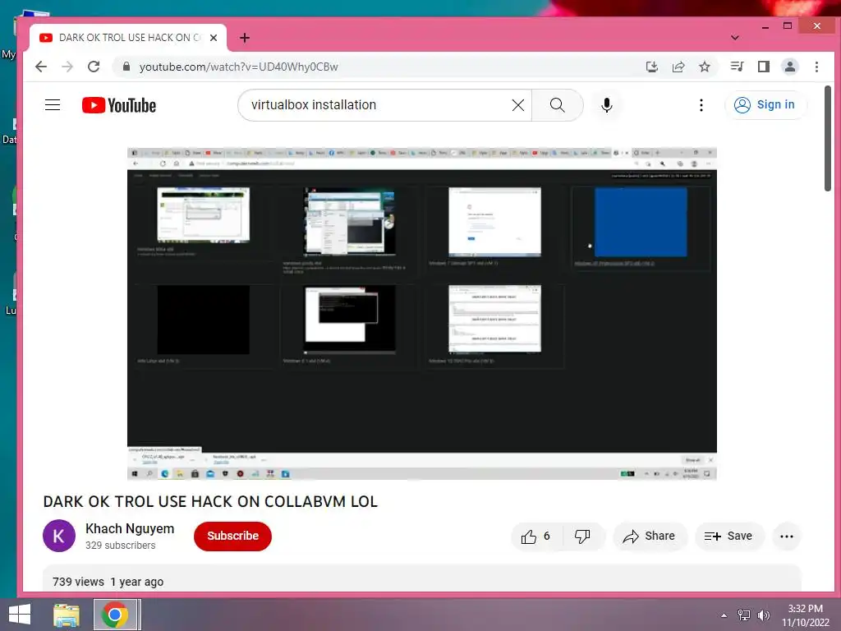This screenshot has height=631, width=841.
Task: Open Chrome profile avatar
Action: 790,67
